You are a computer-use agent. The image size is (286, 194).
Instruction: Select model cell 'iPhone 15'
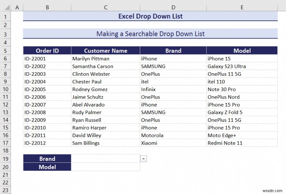242,59
